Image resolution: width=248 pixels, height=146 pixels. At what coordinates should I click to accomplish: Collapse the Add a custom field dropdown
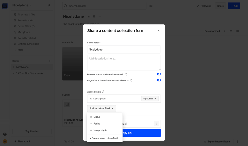tap(101, 108)
